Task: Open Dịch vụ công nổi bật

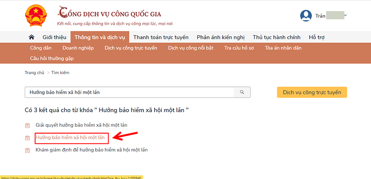Action: click(x=191, y=48)
